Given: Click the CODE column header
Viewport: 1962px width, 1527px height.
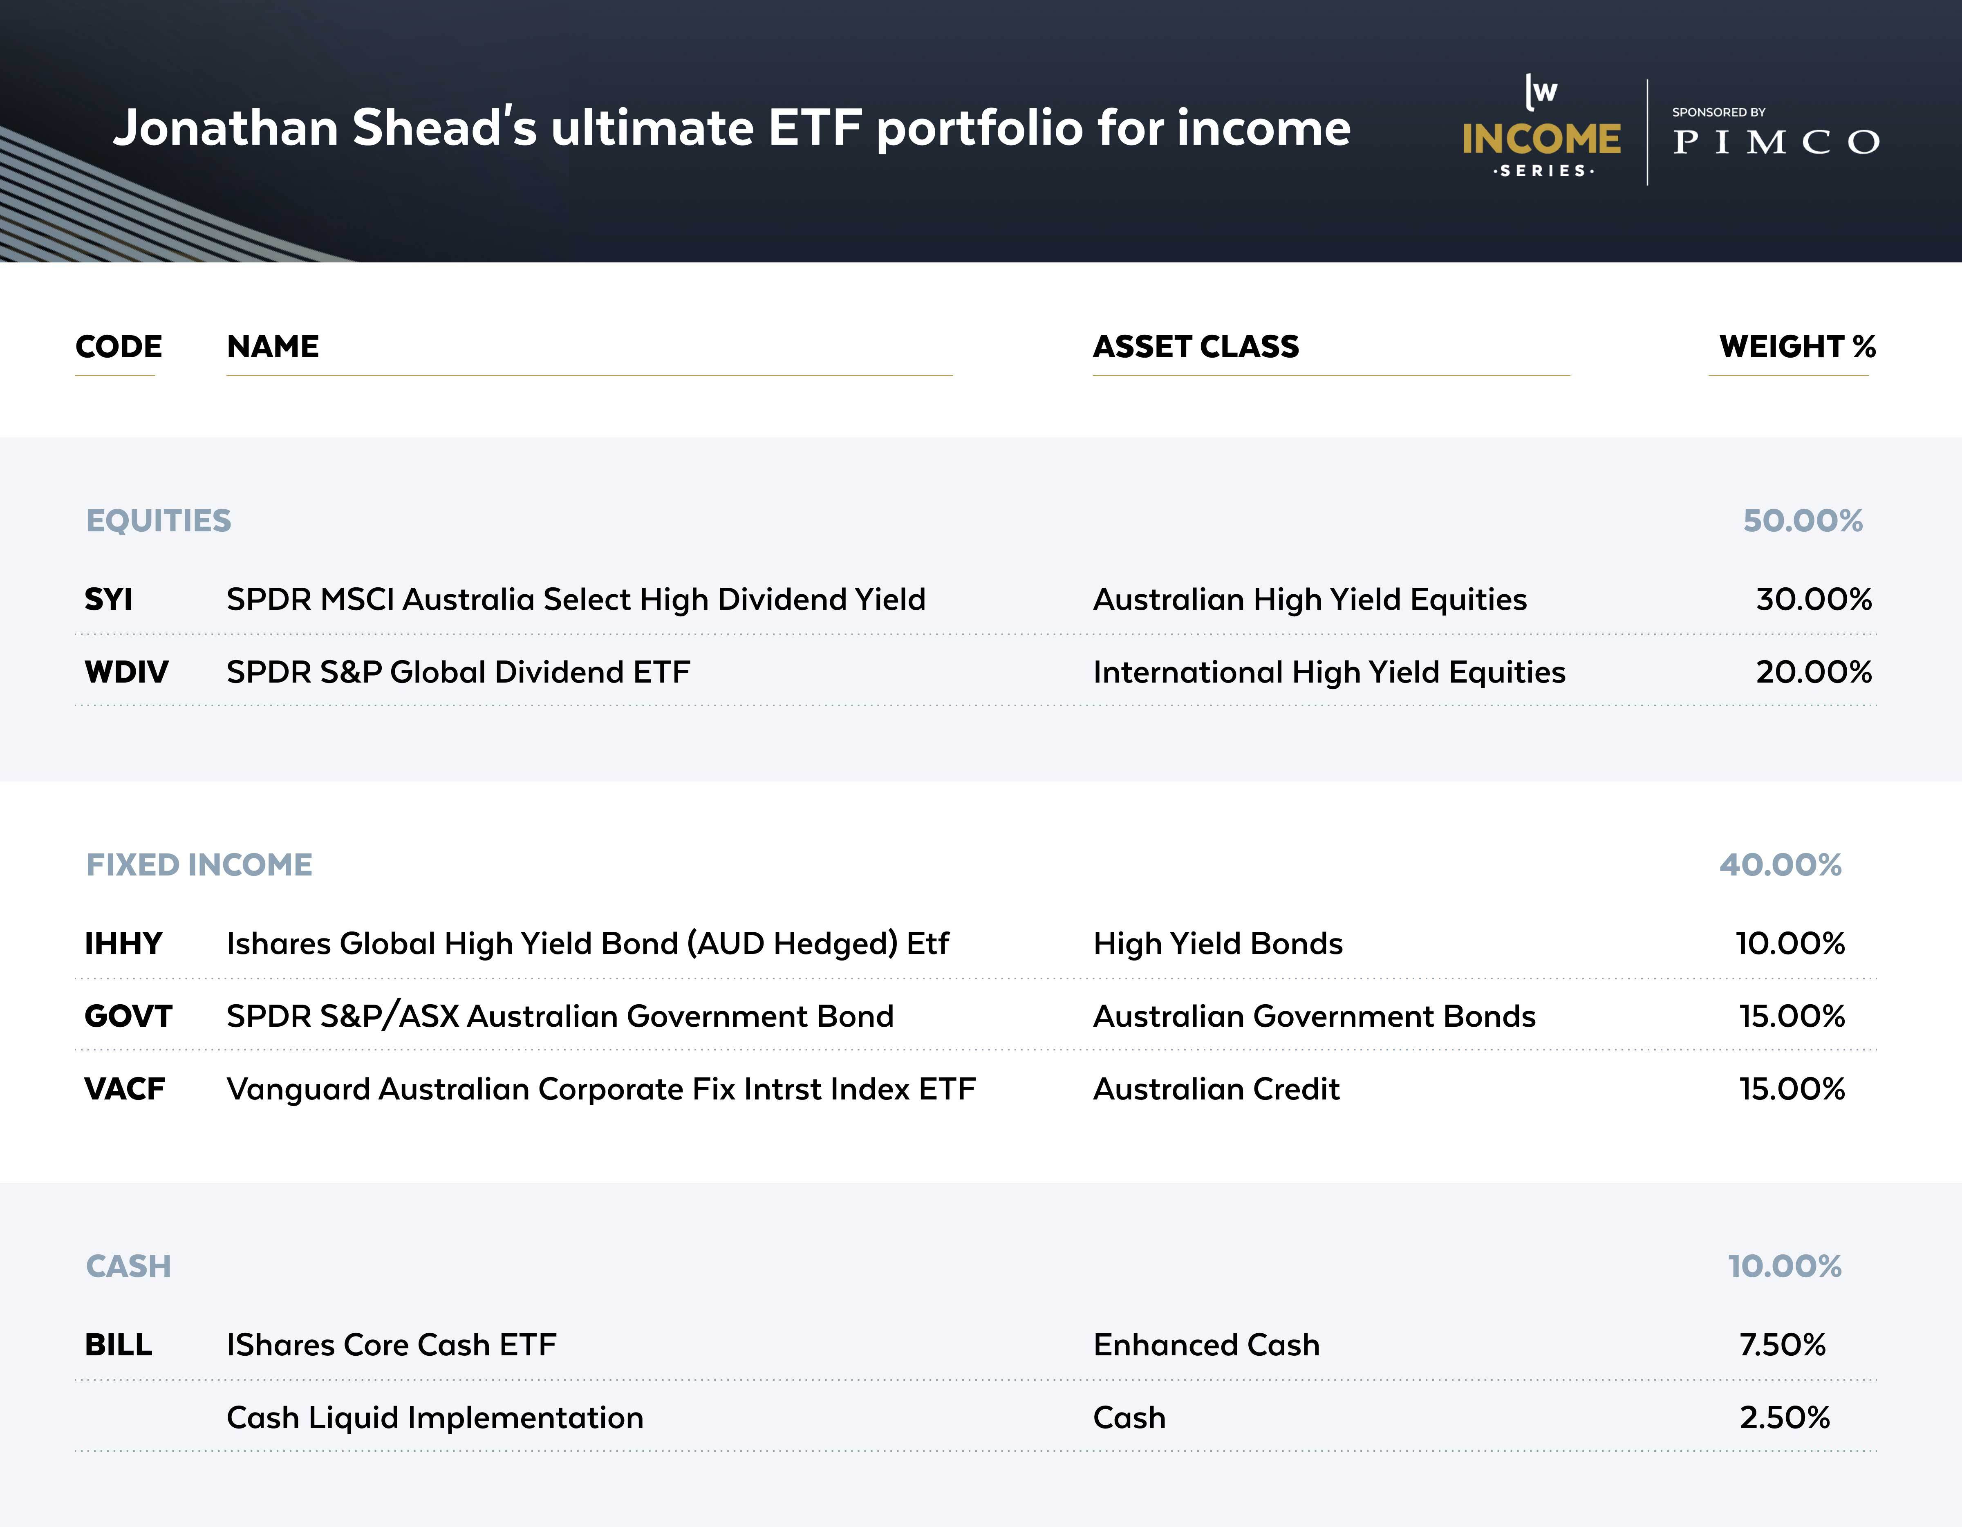Looking at the screenshot, I should 119,347.
